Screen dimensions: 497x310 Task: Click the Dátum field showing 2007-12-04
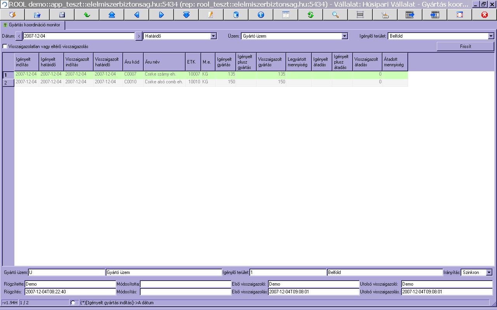[79, 36]
